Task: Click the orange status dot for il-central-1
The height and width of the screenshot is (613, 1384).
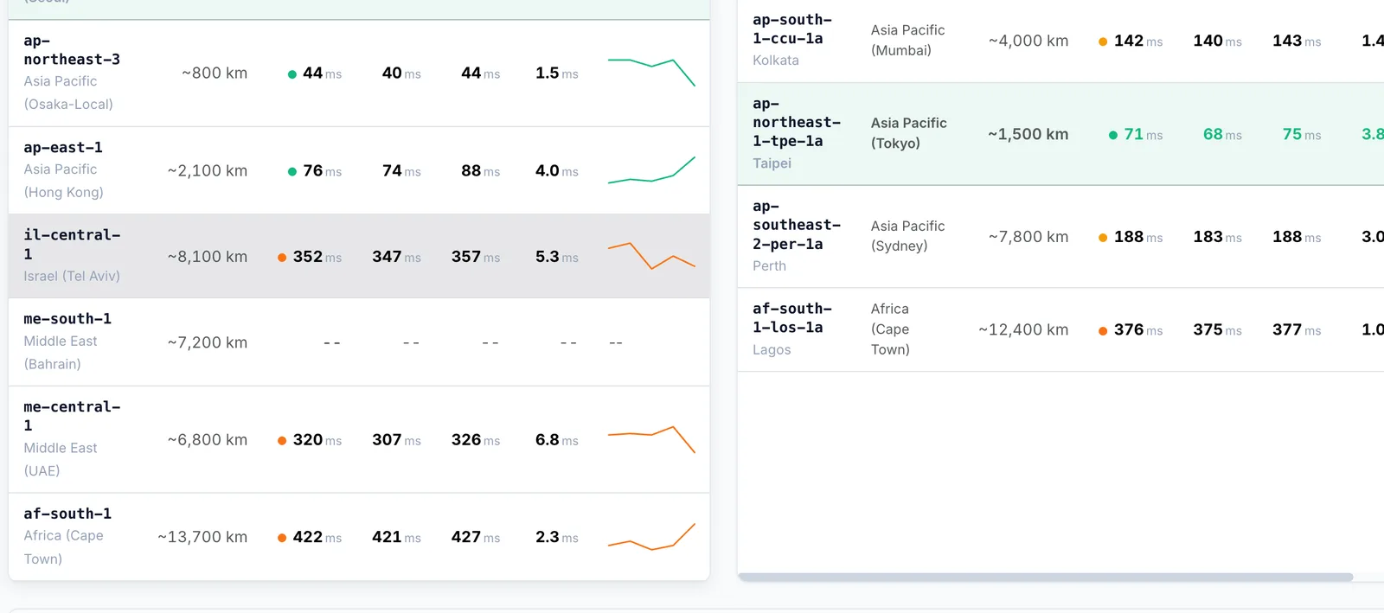Action: [x=282, y=258]
